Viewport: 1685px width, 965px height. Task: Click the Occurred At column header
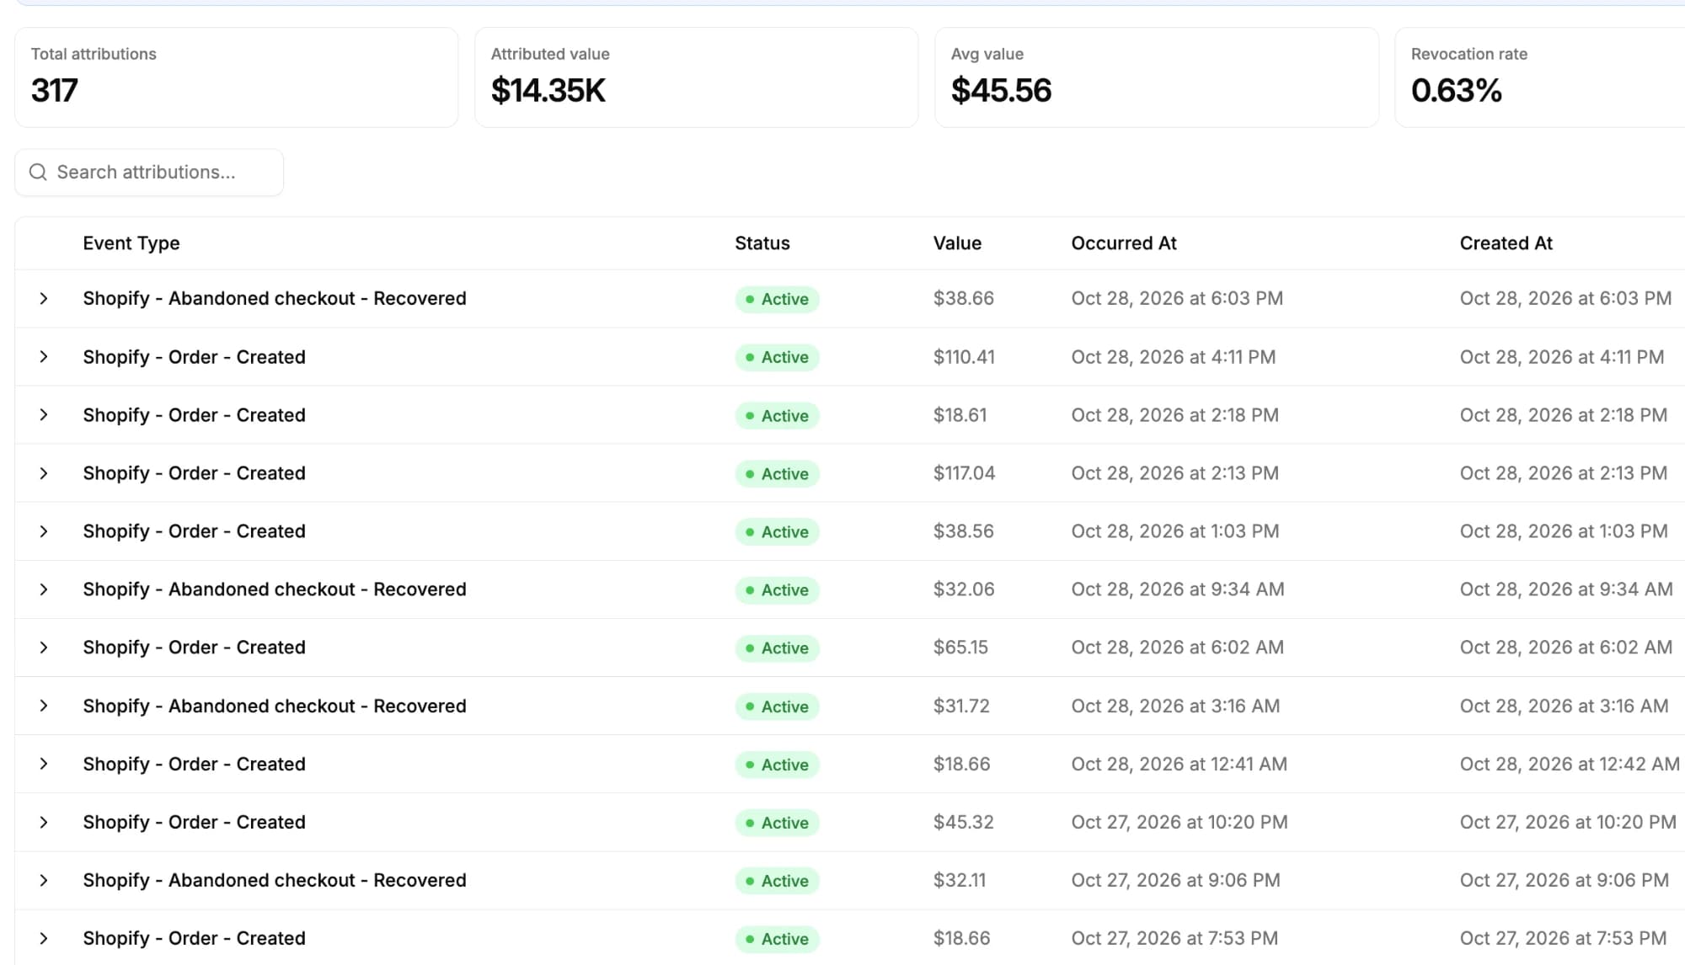[x=1124, y=243]
